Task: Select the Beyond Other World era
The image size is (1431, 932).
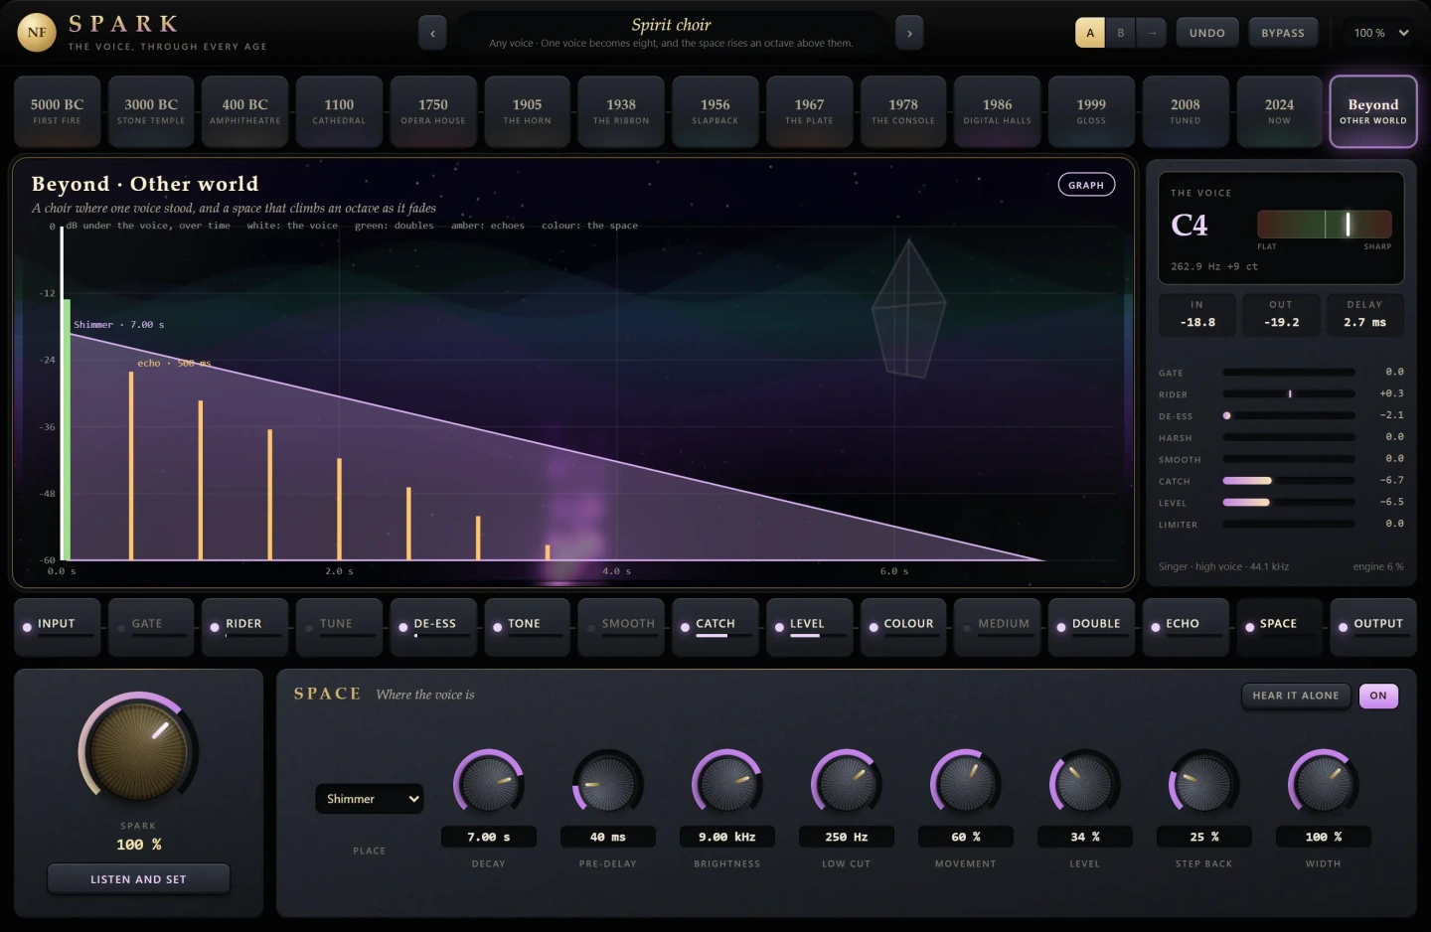Action: [x=1373, y=111]
